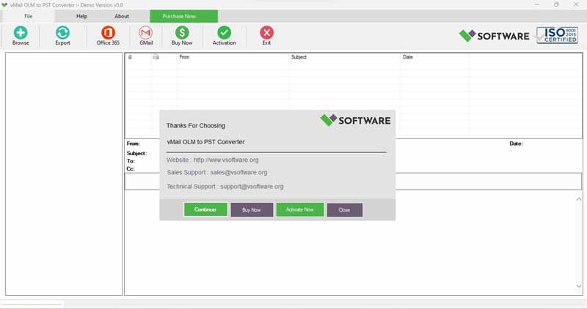Click the Continue button in dialog
The width and height of the screenshot is (587, 309).
pos(205,209)
